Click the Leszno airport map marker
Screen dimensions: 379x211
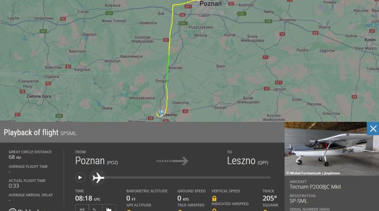click(162, 113)
